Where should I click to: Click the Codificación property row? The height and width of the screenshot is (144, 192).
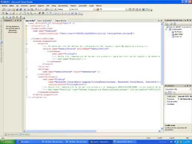178,96
